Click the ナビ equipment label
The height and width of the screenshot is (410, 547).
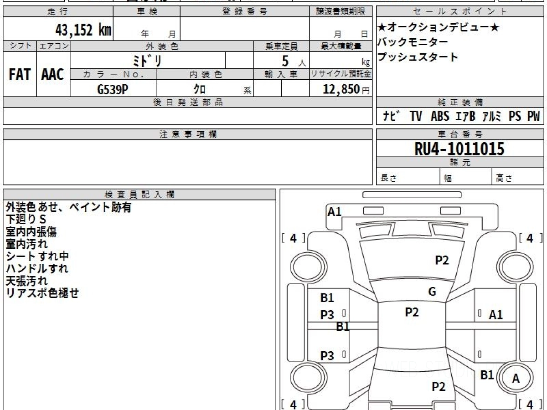392,117
